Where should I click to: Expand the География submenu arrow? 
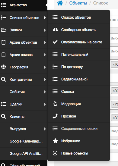click(45, 67)
